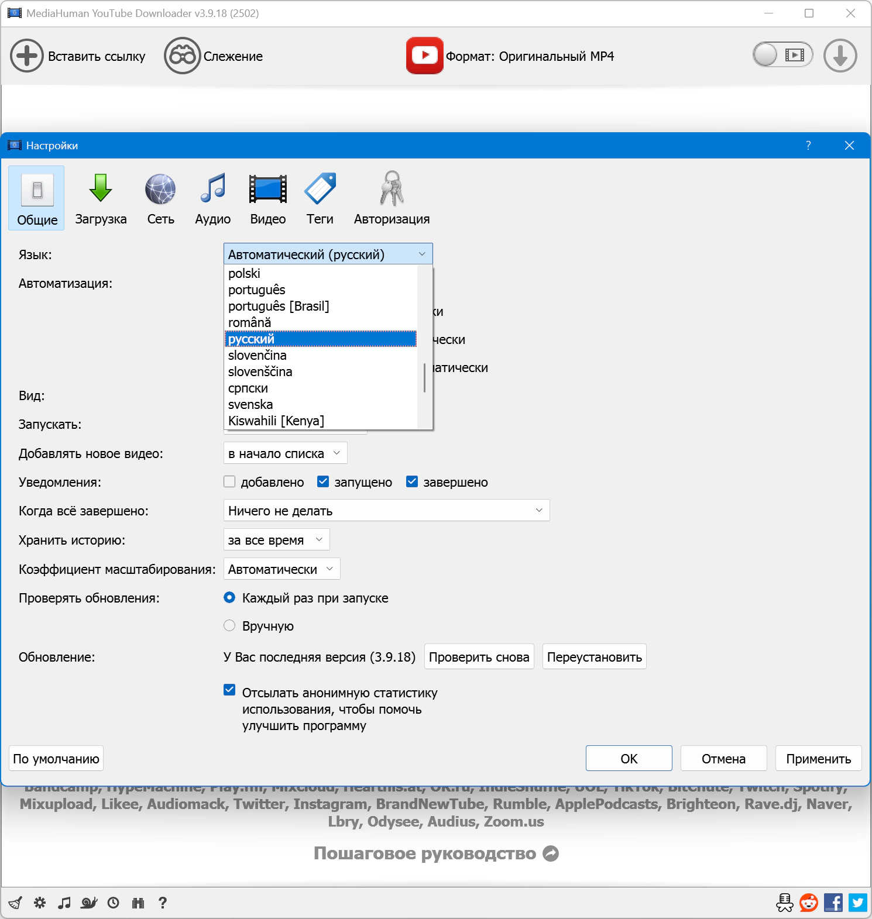Click the snail speed limit icon
This screenshot has height=919, width=872.
89,903
